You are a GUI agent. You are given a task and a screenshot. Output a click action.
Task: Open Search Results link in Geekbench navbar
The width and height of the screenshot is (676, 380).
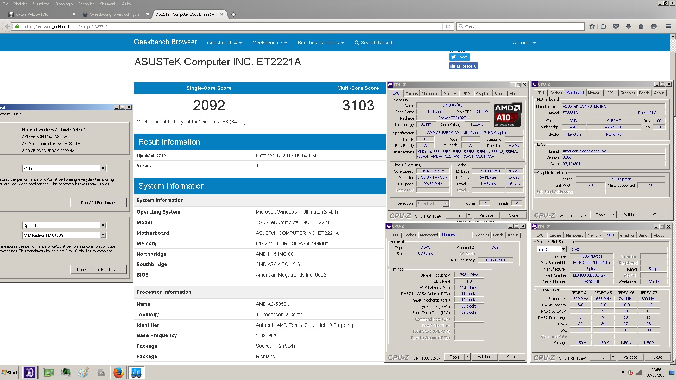374,43
